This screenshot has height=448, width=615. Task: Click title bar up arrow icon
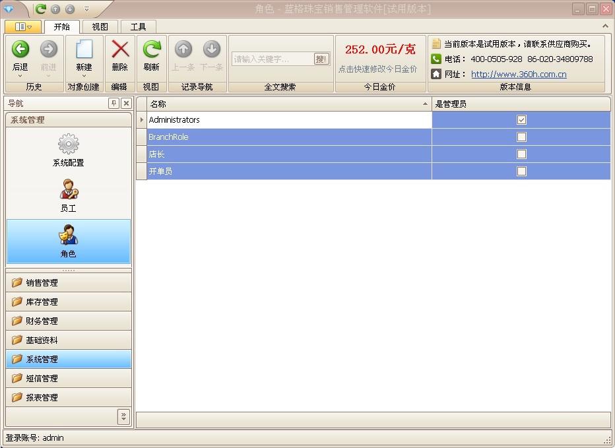(55, 9)
